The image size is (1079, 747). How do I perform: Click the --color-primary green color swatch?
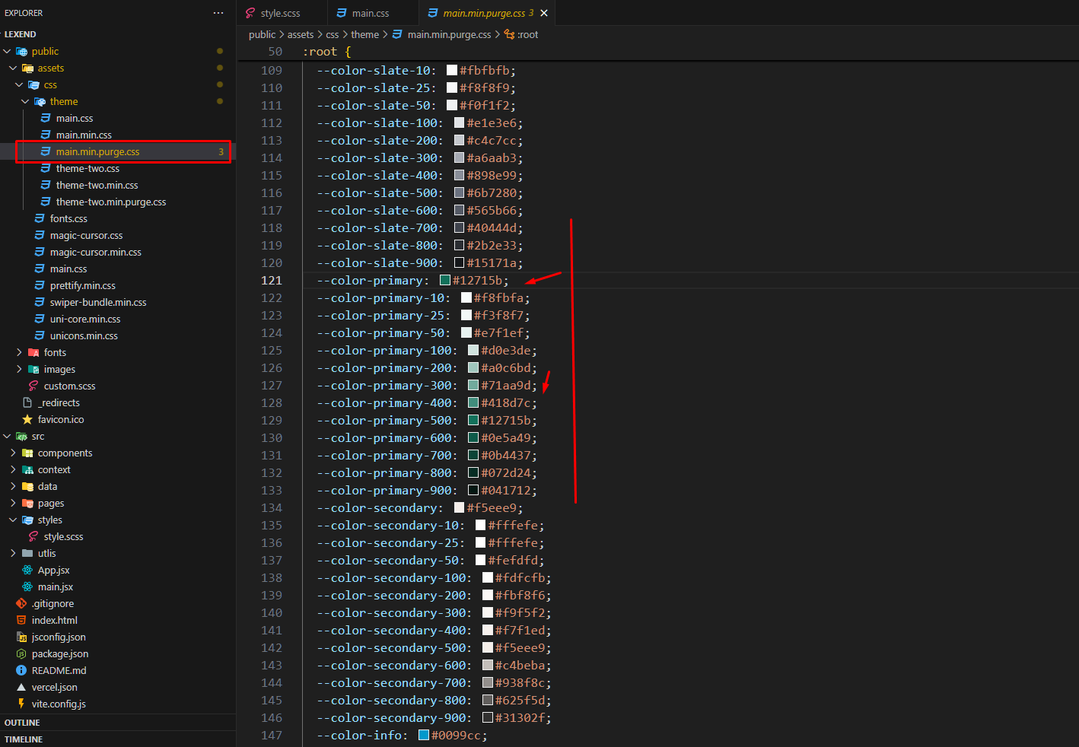(445, 280)
